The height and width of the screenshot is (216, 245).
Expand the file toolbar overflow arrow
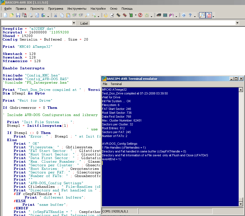(48, 16)
